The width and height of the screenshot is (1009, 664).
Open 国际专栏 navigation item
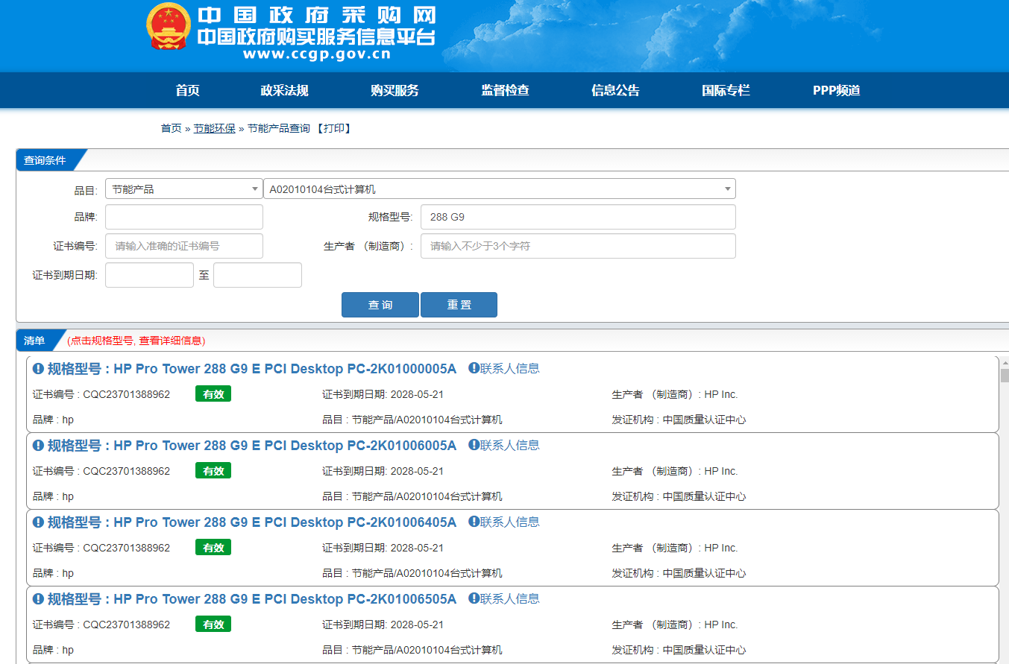(x=726, y=91)
